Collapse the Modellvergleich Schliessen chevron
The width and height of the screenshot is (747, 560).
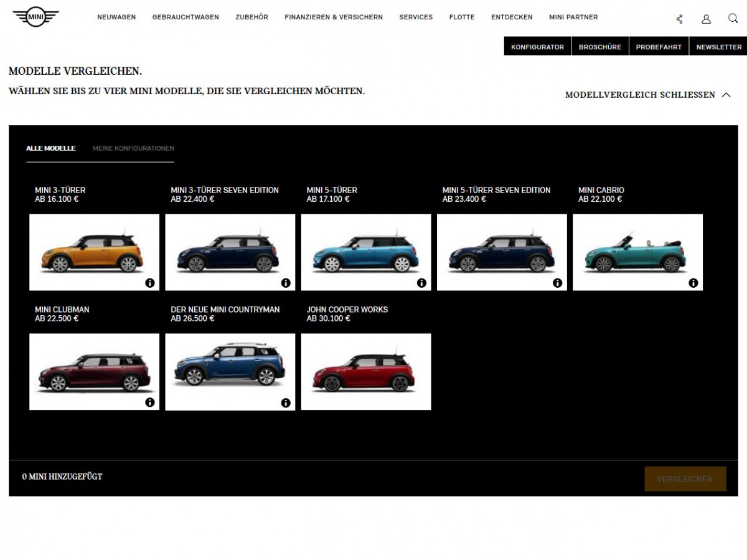pos(726,95)
